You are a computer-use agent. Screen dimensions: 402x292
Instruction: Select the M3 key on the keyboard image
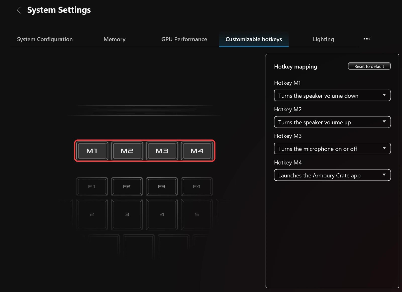(x=162, y=151)
